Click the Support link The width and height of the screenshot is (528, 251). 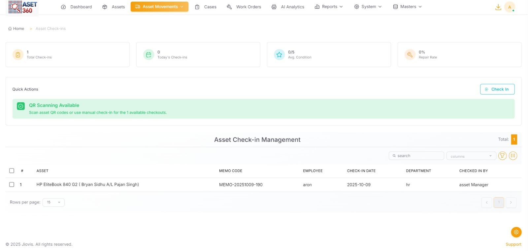[x=513, y=244]
